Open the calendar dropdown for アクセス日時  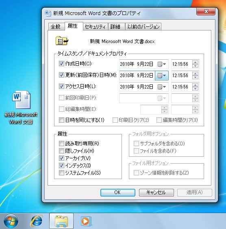(162, 87)
